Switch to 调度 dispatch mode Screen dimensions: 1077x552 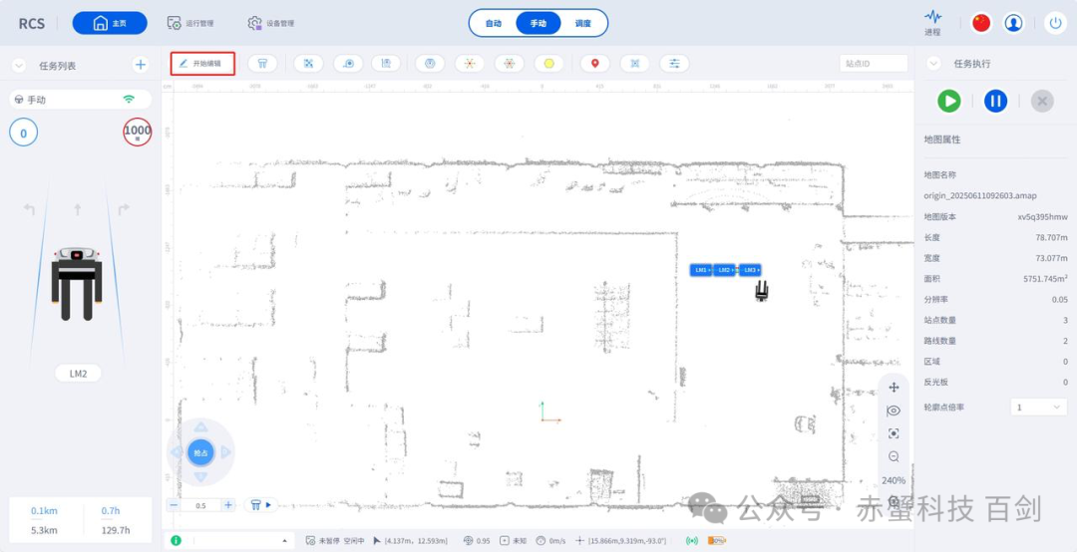click(583, 23)
